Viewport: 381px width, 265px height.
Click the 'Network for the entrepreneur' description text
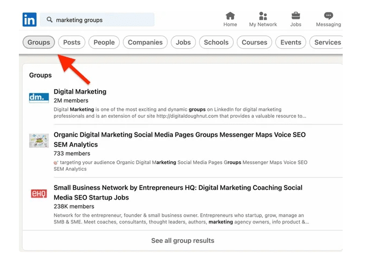point(181,218)
